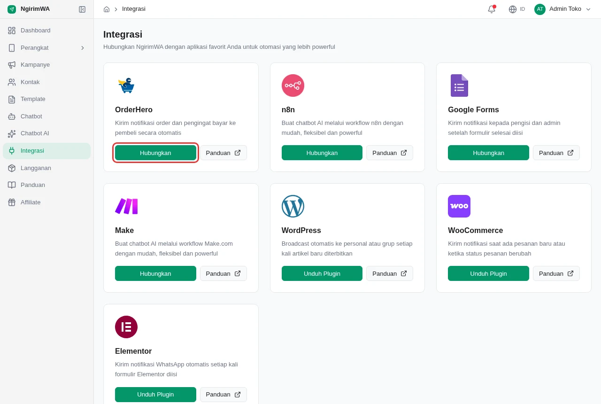601x404 pixels.
Task: Click the WordPress logo
Action: tap(293, 206)
